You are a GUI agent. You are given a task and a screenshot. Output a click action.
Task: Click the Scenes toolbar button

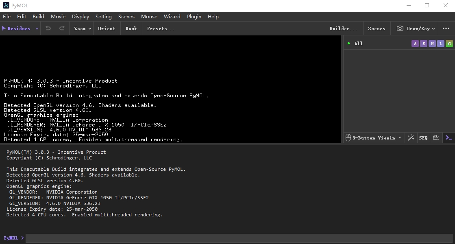tap(377, 28)
